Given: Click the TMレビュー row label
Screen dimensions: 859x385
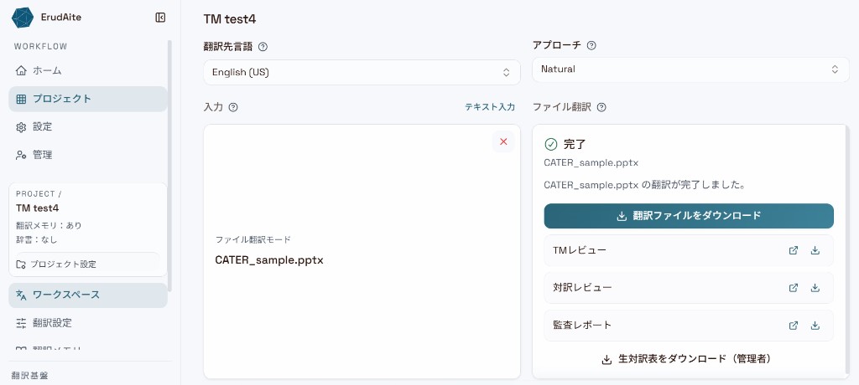Looking at the screenshot, I should click(580, 250).
